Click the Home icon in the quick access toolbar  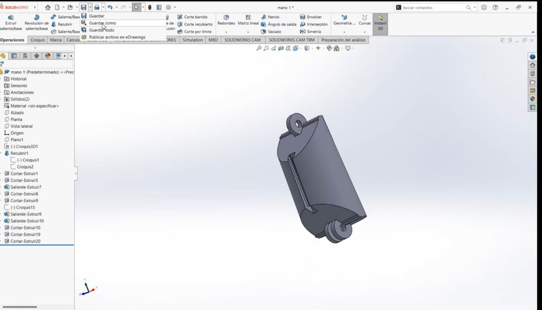(x=48, y=8)
